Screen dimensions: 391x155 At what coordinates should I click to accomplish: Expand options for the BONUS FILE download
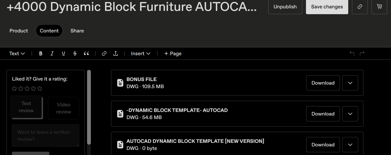[x=350, y=83]
